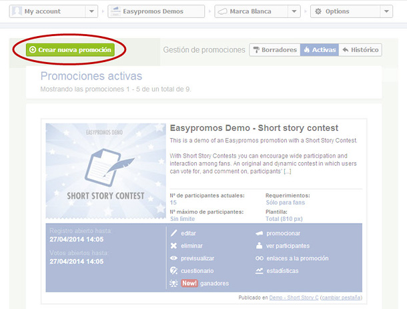Click the Sólo para fans value
Image resolution: width=407 pixels, height=309 pixels.
point(286,202)
